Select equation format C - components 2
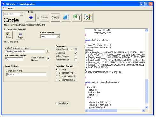 57,76
